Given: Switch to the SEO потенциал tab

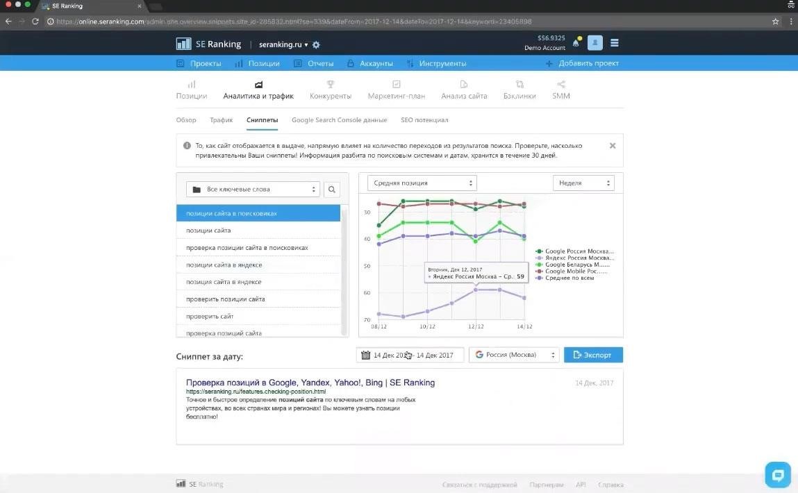Looking at the screenshot, I should tap(424, 120).
